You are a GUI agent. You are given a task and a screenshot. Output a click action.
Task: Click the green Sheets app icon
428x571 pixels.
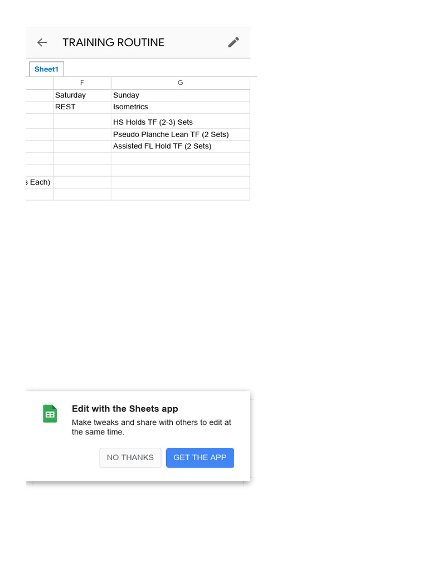point(50,414)
